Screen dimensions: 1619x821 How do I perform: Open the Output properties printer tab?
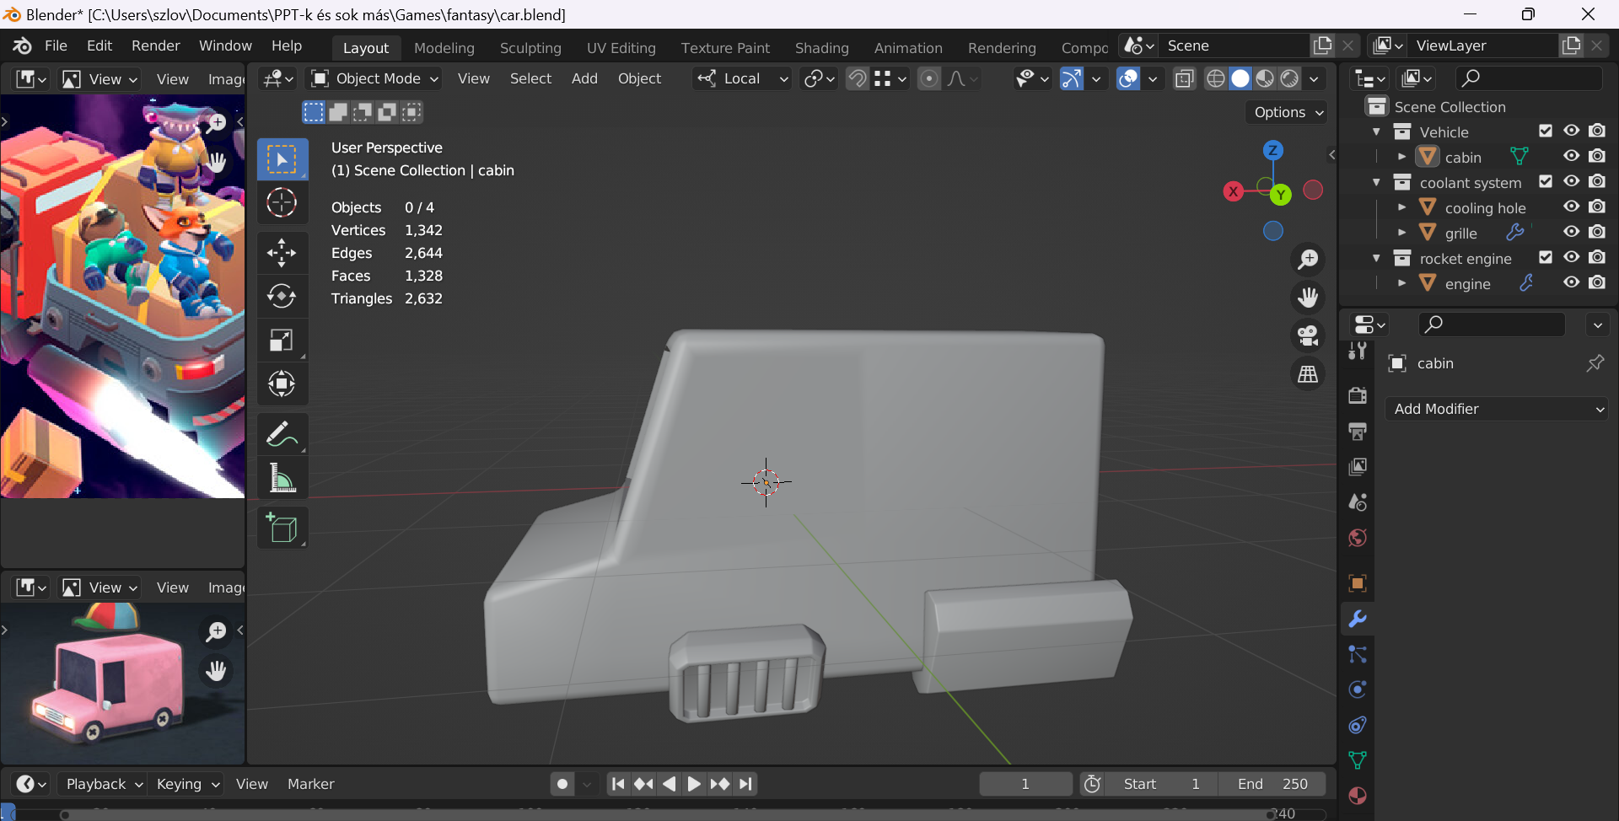1358,431
